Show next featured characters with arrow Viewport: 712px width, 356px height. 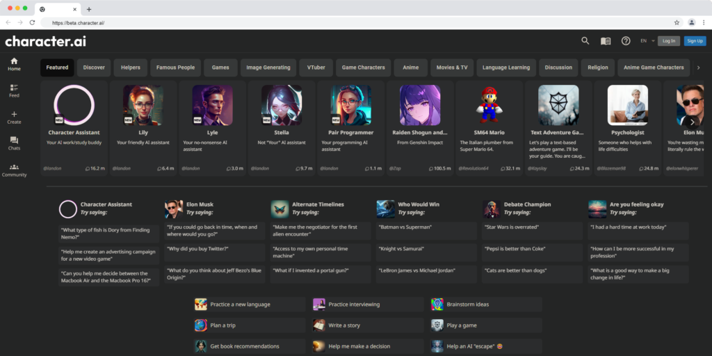pyautogui.click(x=692, y=122)
